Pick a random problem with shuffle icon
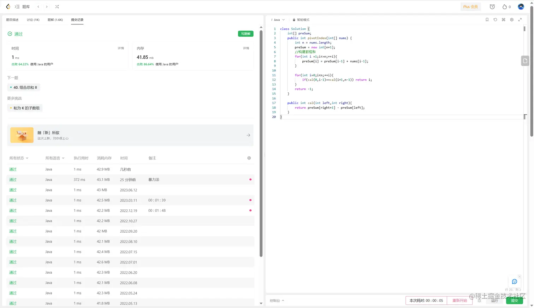Viewport: 534px width, 308px height. 57,7
